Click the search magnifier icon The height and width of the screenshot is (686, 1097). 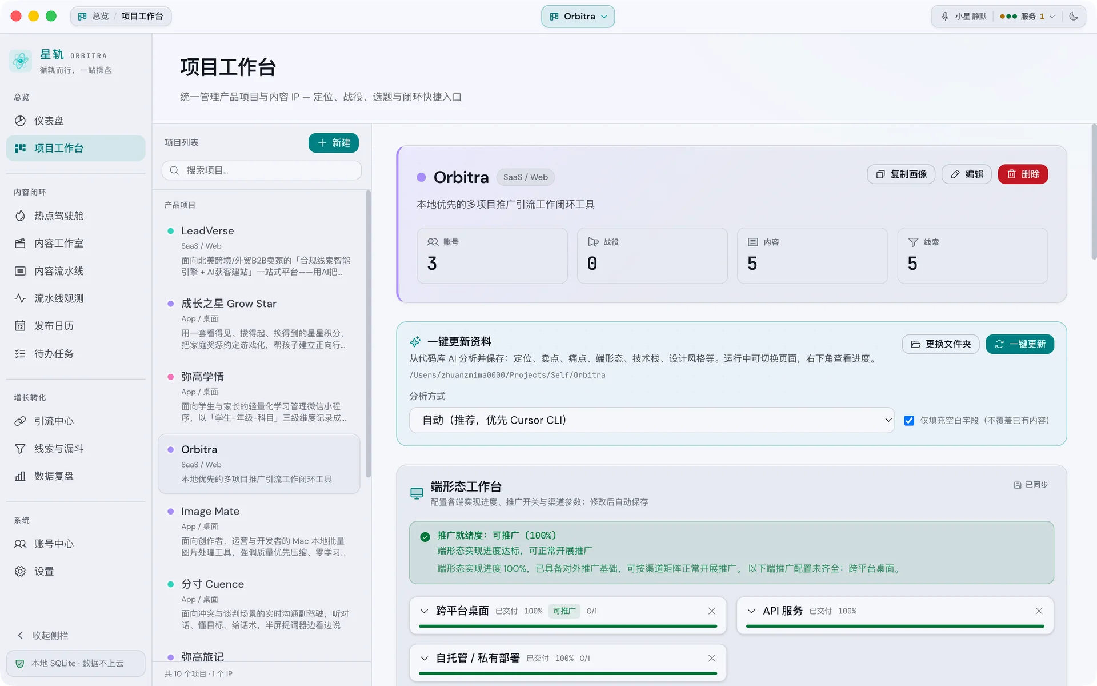[x=174, y=170]
